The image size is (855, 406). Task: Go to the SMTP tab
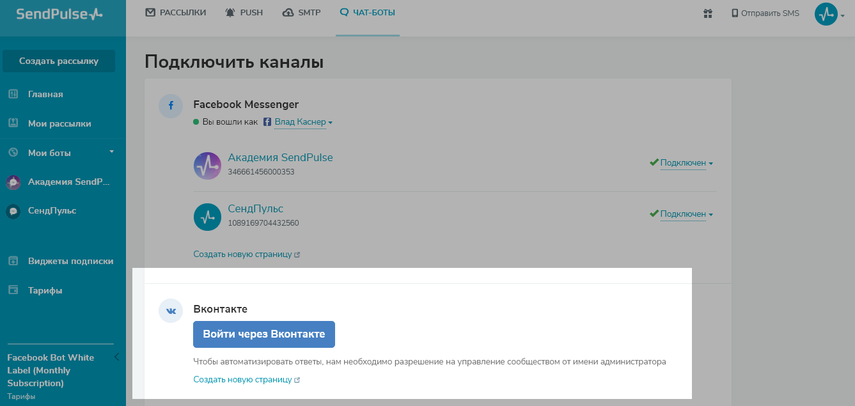pyautogui.click(x=301, y=12)
